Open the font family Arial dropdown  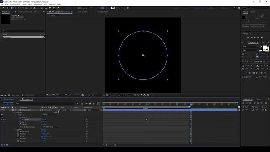(x=250, y=47)
